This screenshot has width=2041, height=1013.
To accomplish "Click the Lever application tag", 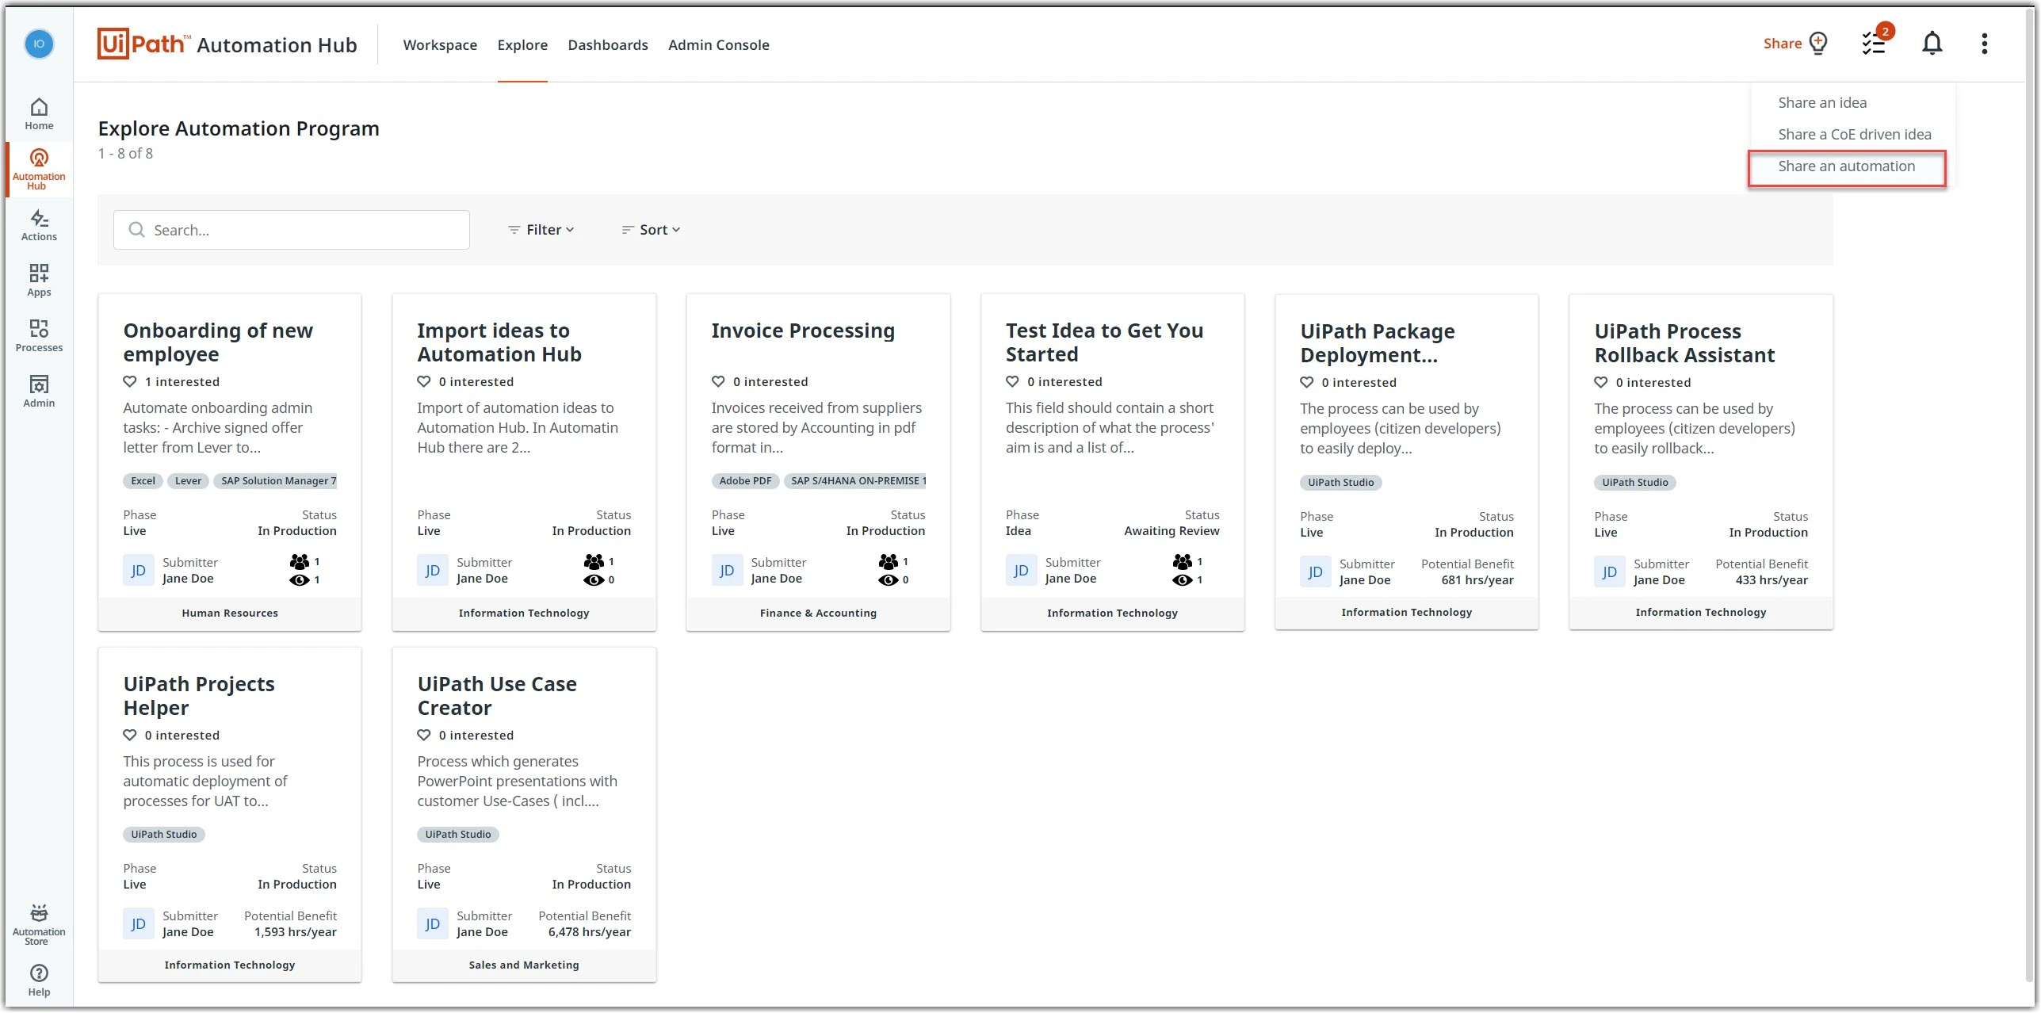I will pyautogui.click(x=188, y=480).
